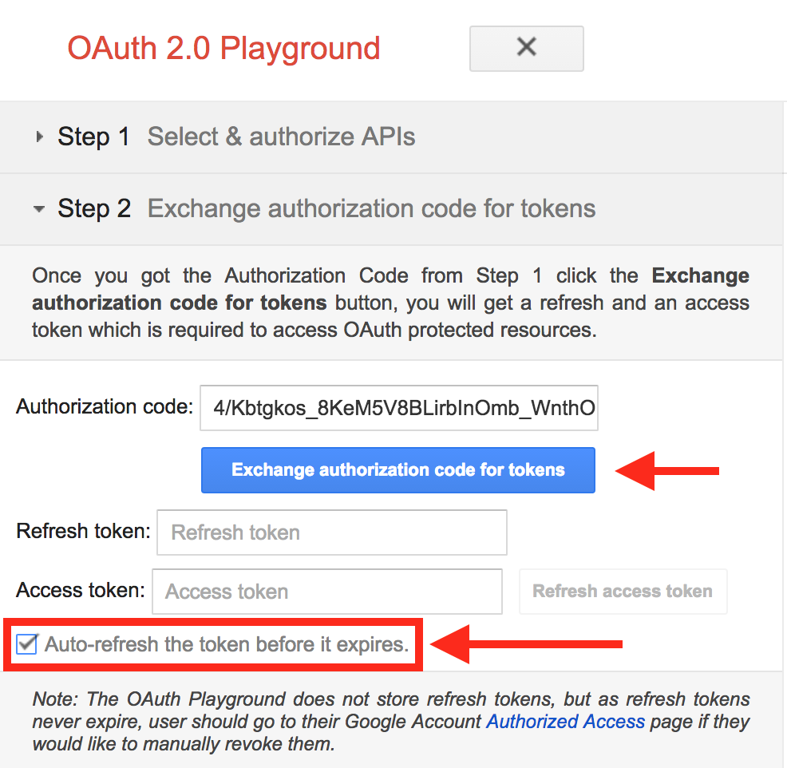Image resolution: width=787 pixels, height=768 pixels.
Task: Select the "Exchange authorization code for tokens" header
Action: coord(370,208)
